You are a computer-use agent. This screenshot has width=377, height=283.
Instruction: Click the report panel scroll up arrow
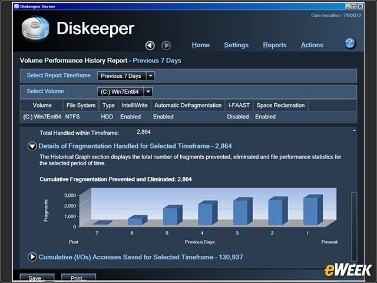point(354,130)
